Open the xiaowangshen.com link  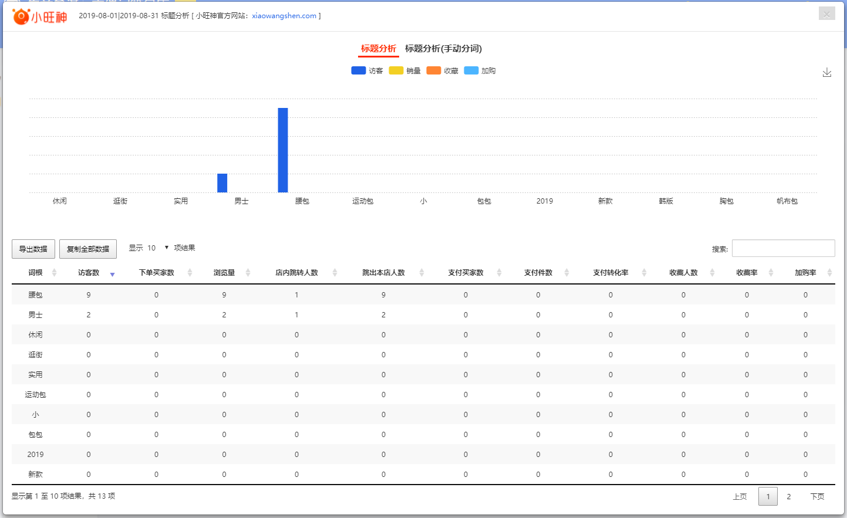pos(285,16)
